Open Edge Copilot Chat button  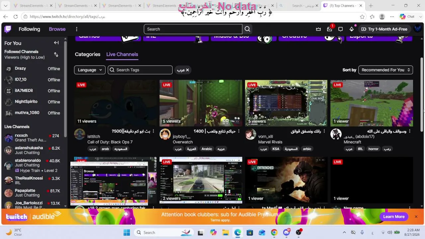[407, 17]
